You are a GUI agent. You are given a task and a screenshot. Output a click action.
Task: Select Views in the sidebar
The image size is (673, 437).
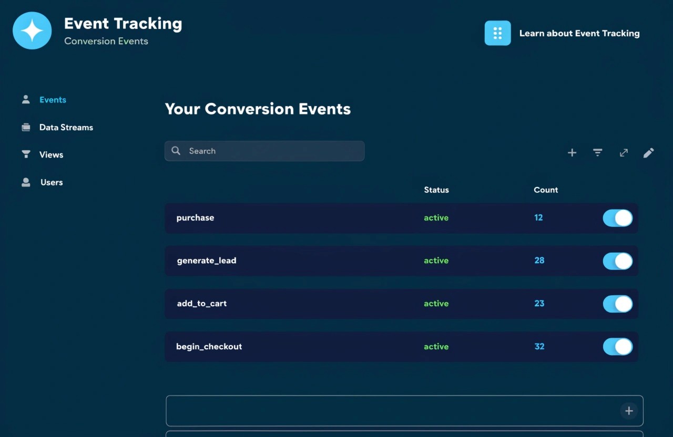click(x=51, y=154)
